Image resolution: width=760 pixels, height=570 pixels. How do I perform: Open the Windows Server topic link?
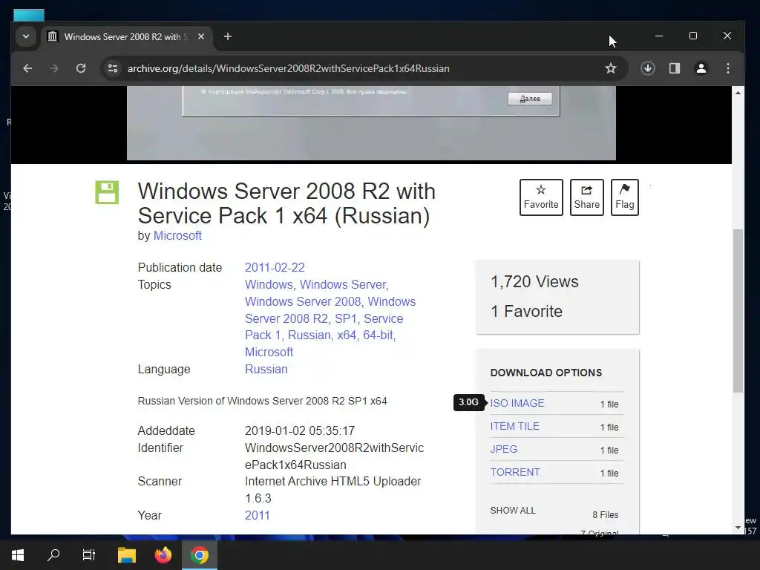(x=343, y=284)
